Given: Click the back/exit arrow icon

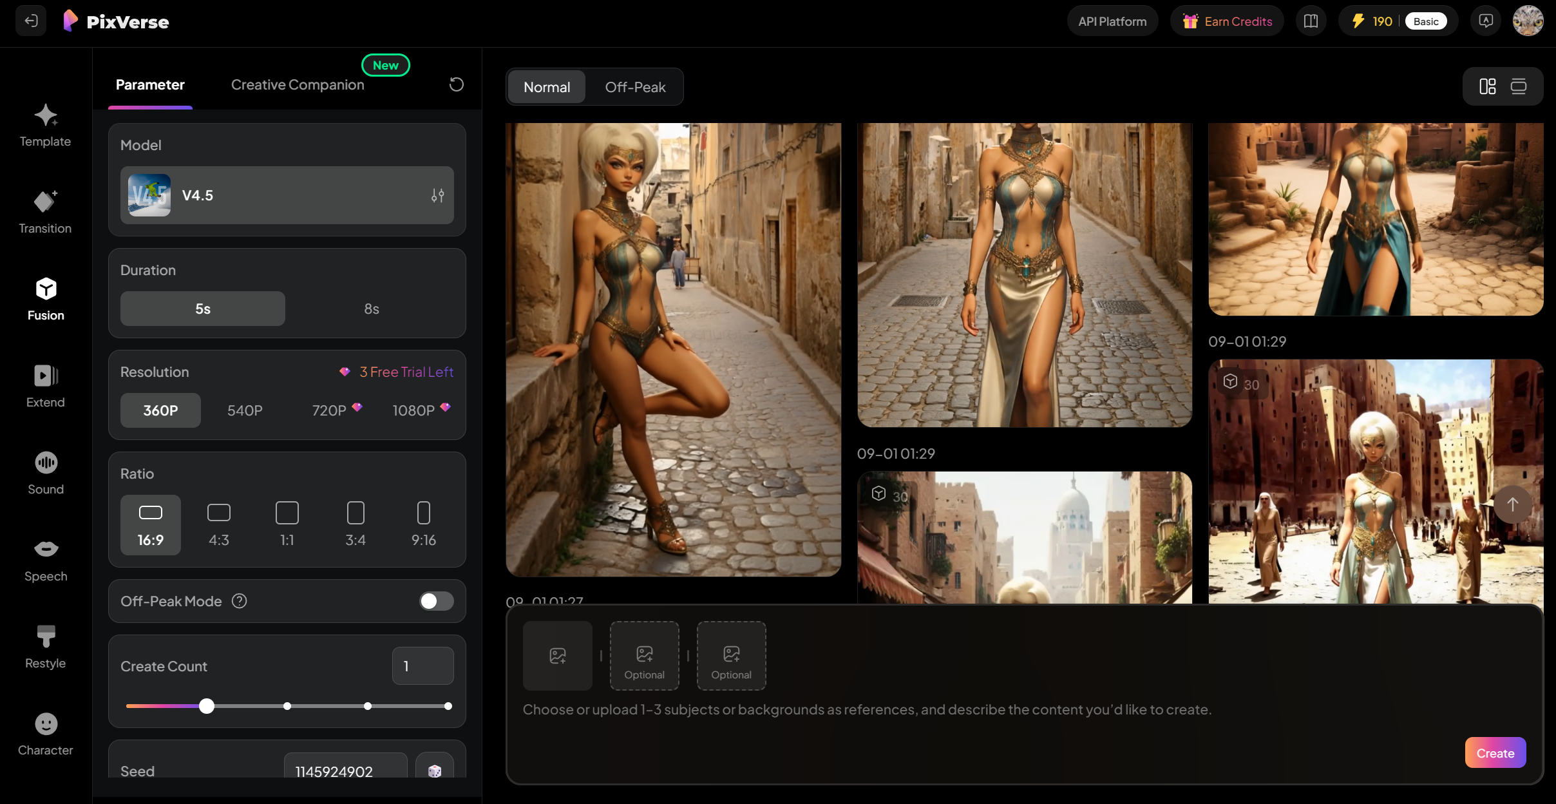Looking at the screenshot, I should click(30, 21).
